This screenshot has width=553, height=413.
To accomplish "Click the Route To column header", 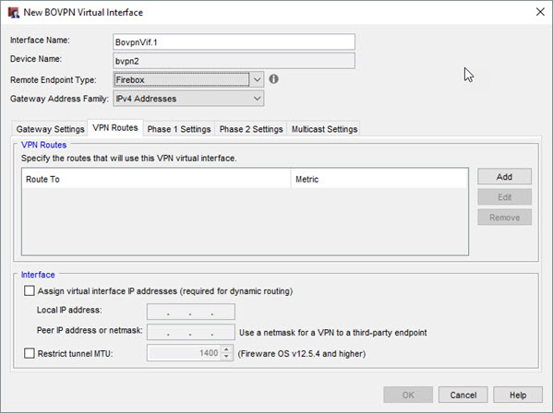I will pos(156,179).
